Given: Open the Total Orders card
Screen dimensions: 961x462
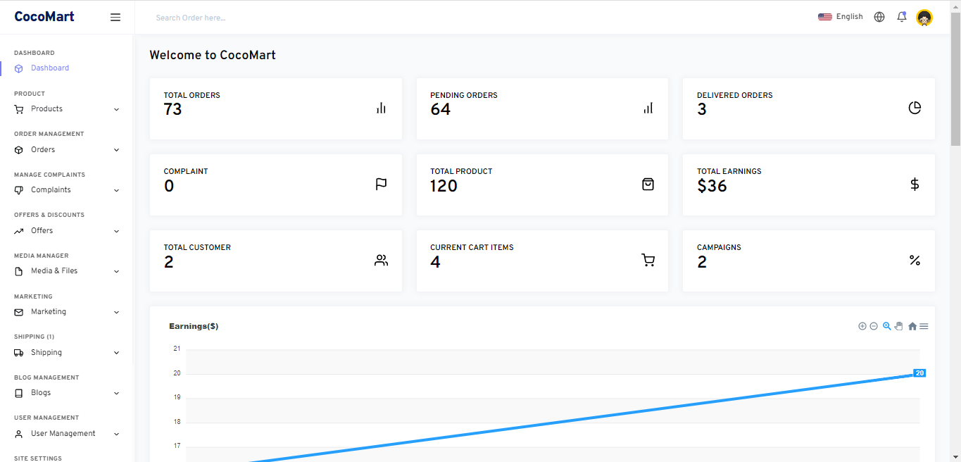Looking at the screenshot, I should click(276, 108).
